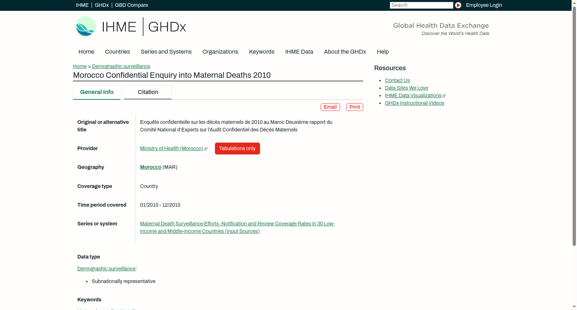Click the time period 01/2010 - 12/2010

click(x=160, y=205)
